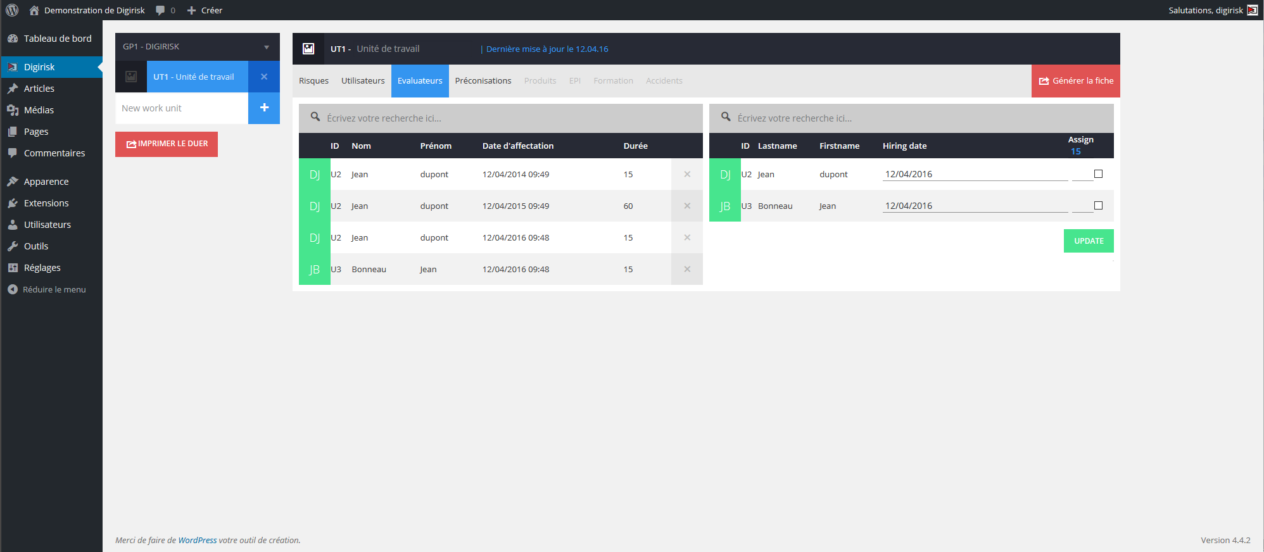Screen dimensions: 1264x552
Task: Click UT1 - Unité de travail list item
Action: coord(198,77)
